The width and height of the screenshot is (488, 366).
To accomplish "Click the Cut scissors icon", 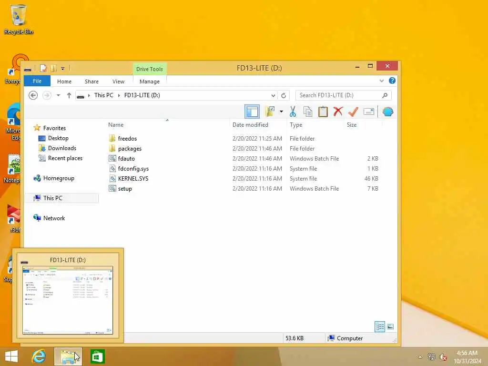I will [293, 112].
